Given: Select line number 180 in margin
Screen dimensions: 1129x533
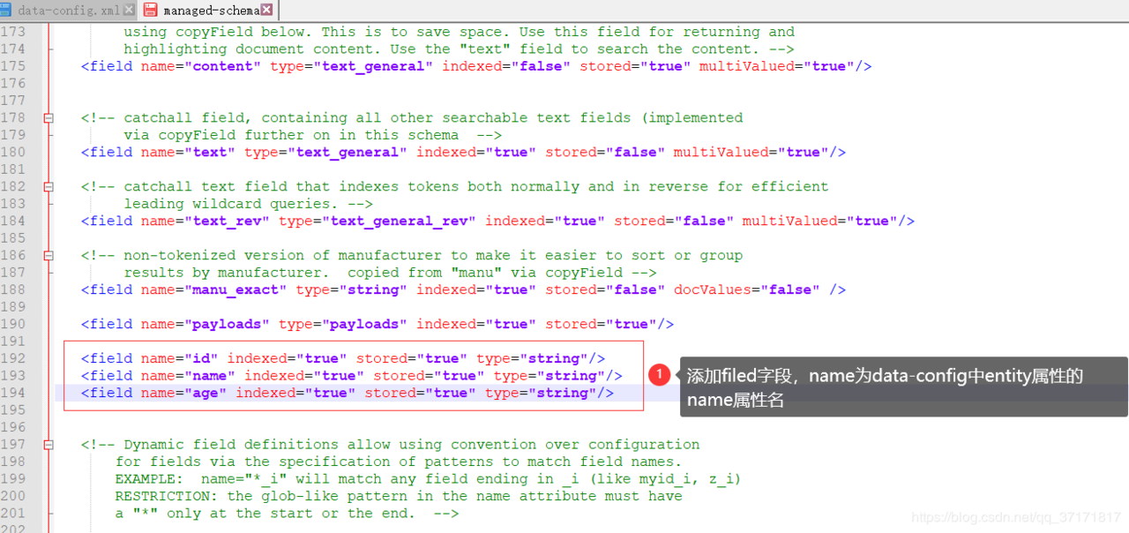Looking at the screenshot, I should pos(13,152).
